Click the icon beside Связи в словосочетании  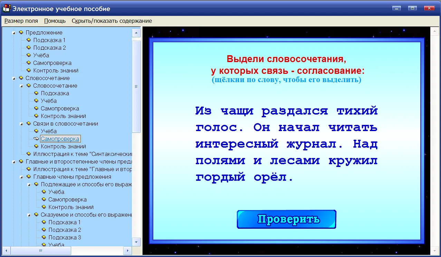coord(29,123)
